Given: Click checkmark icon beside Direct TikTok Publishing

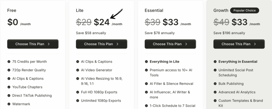Looking at the screenshot, I should tap(9, 95).
